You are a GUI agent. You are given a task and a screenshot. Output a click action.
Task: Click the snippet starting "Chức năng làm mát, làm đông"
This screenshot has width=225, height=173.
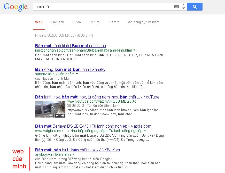98,165
